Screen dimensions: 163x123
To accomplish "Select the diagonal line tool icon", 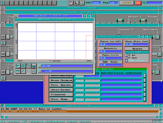I will 23,71.
